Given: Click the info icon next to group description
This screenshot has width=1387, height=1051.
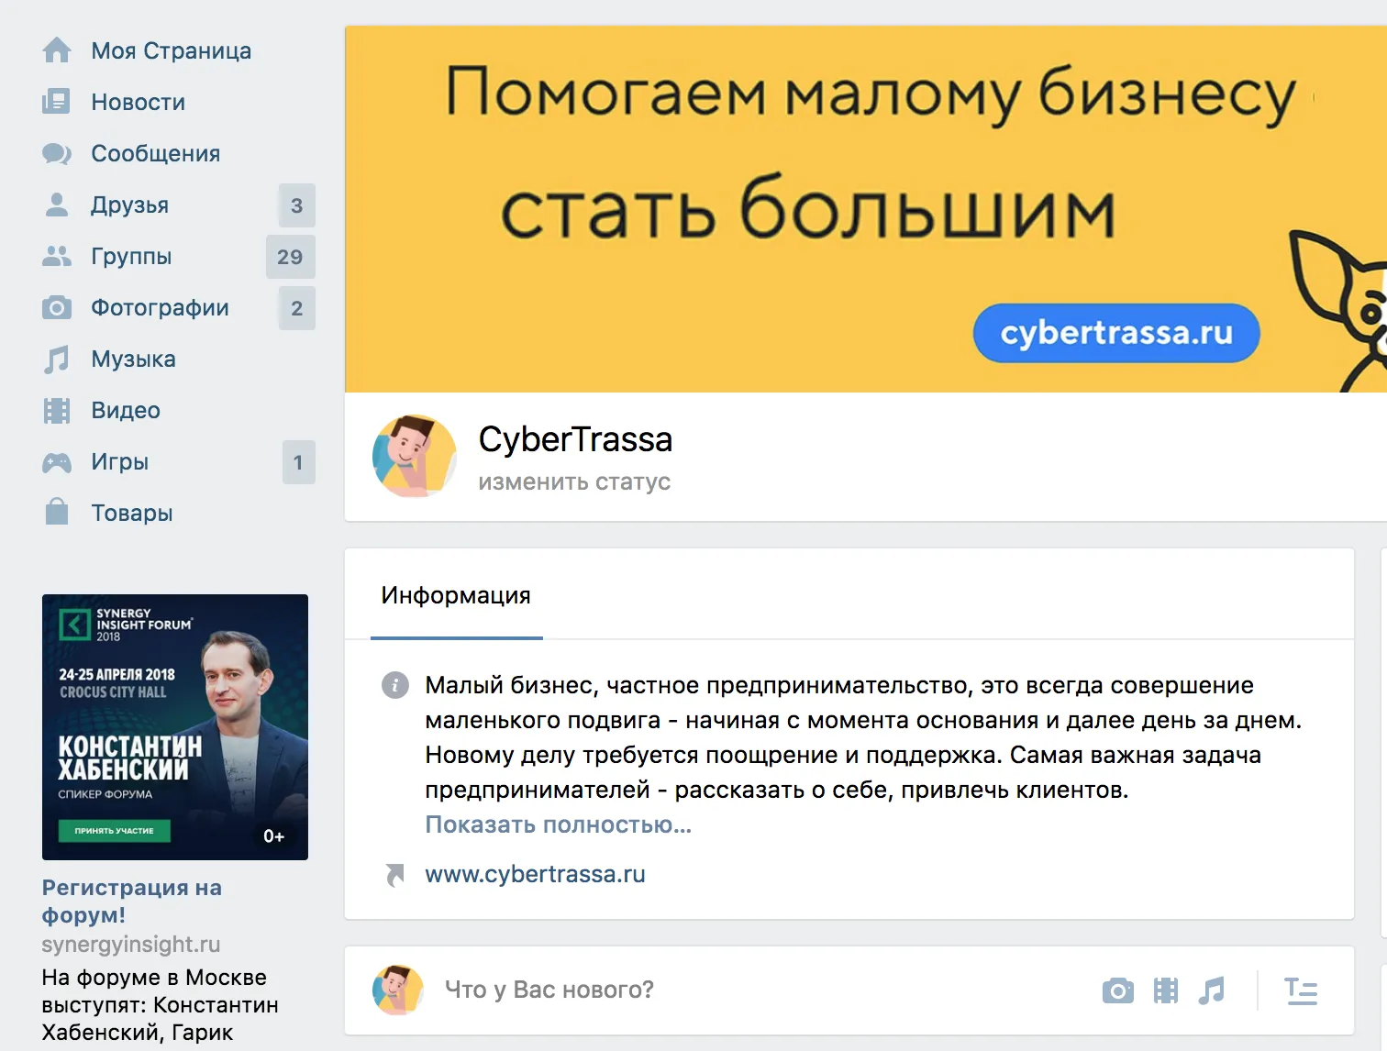Looking at the screenshot, I should click(395, 685).
